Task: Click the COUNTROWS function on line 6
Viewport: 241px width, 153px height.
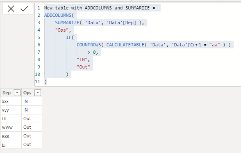Action: point(89,45)
